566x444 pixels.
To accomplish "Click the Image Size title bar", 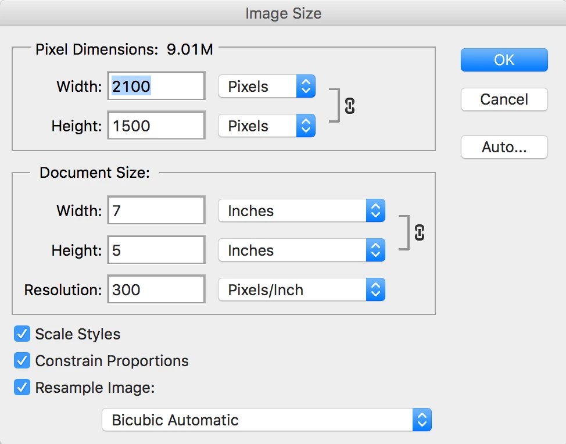I will point(283,13).
